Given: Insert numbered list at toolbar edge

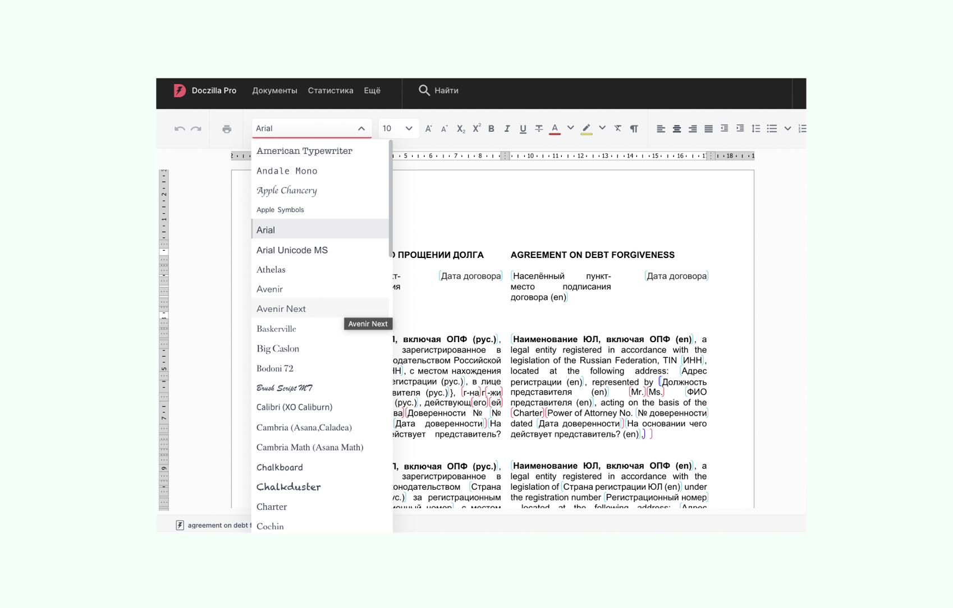Looking at the screenshot, I should pos(802,128).
